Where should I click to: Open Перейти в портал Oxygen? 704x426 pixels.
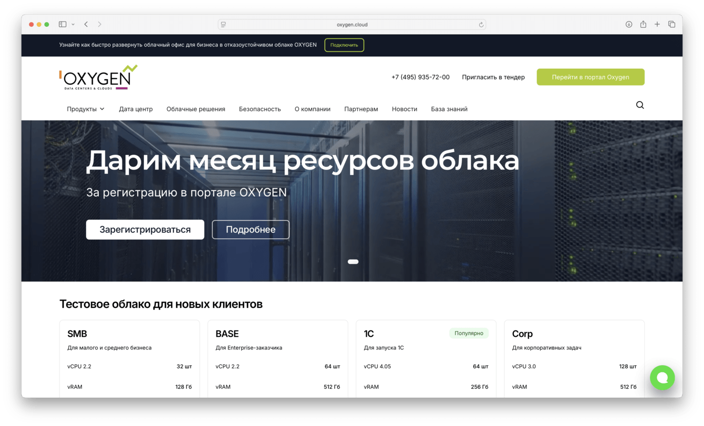(591, 77)
